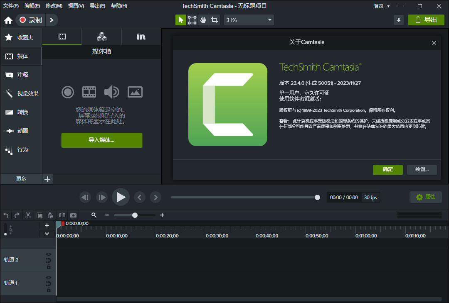Click the camera snapshot icon

(73, 215)
